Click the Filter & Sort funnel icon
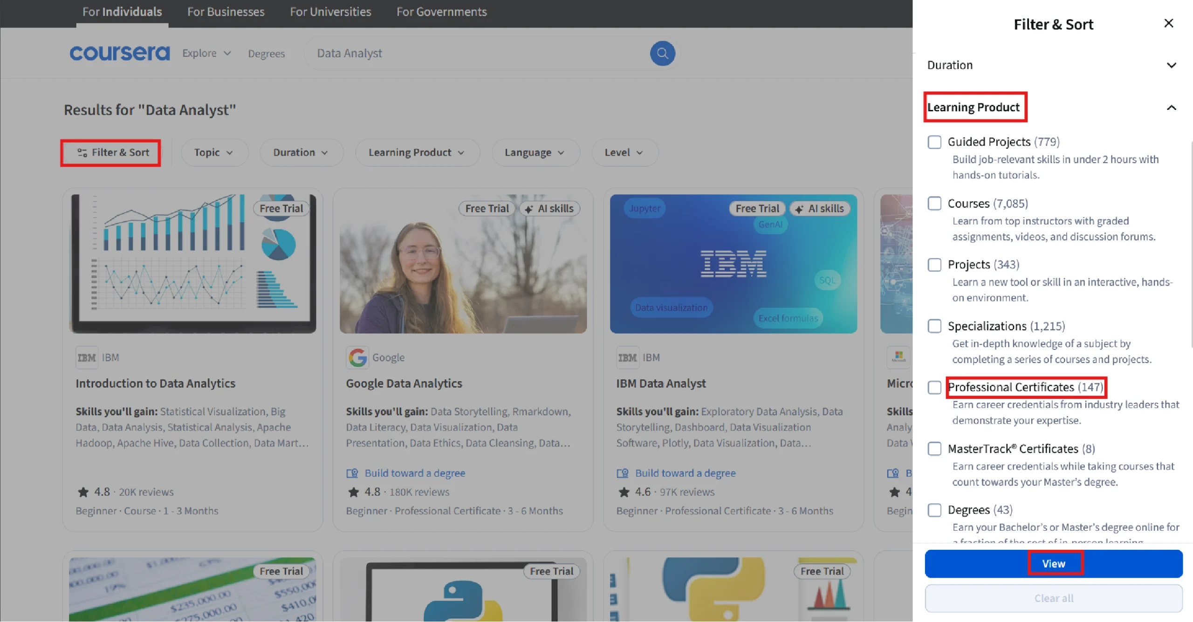Screen dimensions: 1193x622 (82, 152)
